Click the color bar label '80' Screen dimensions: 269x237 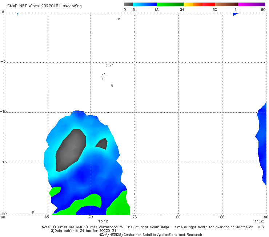[263, 9]
